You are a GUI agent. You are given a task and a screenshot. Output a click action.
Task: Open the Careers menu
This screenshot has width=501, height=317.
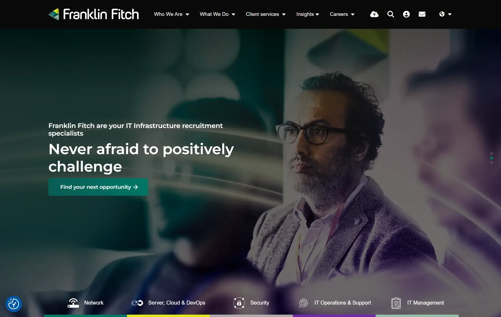[x=342, y=14]
